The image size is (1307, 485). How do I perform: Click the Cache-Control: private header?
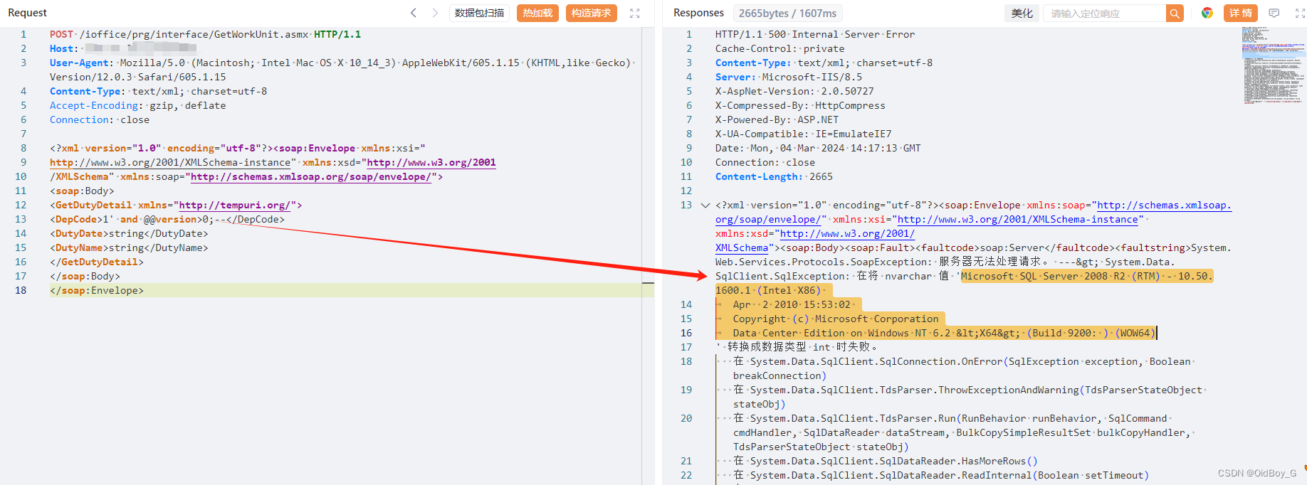780,48
